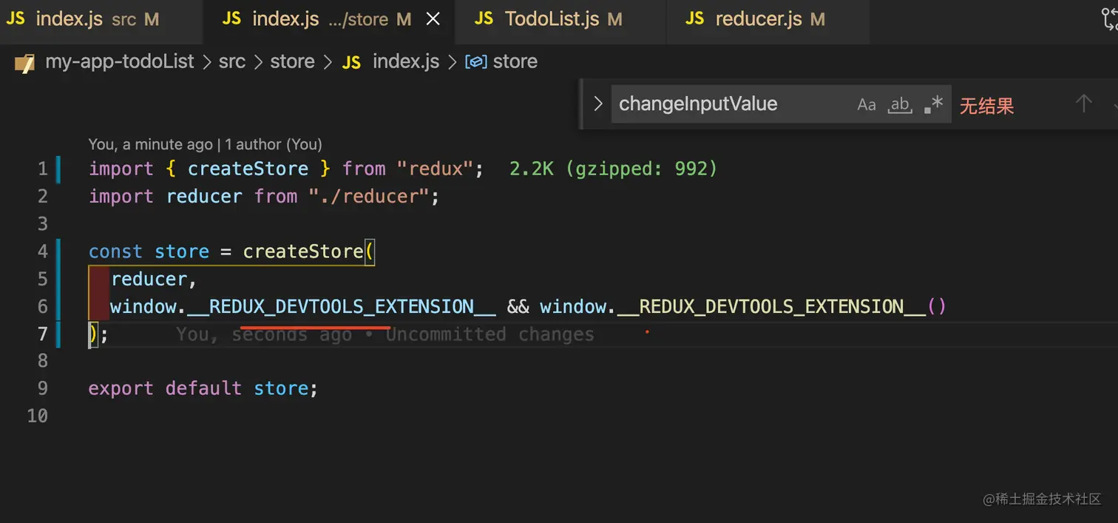
Task: Switch to the TodoList.js tab
Action: (551, 19)
